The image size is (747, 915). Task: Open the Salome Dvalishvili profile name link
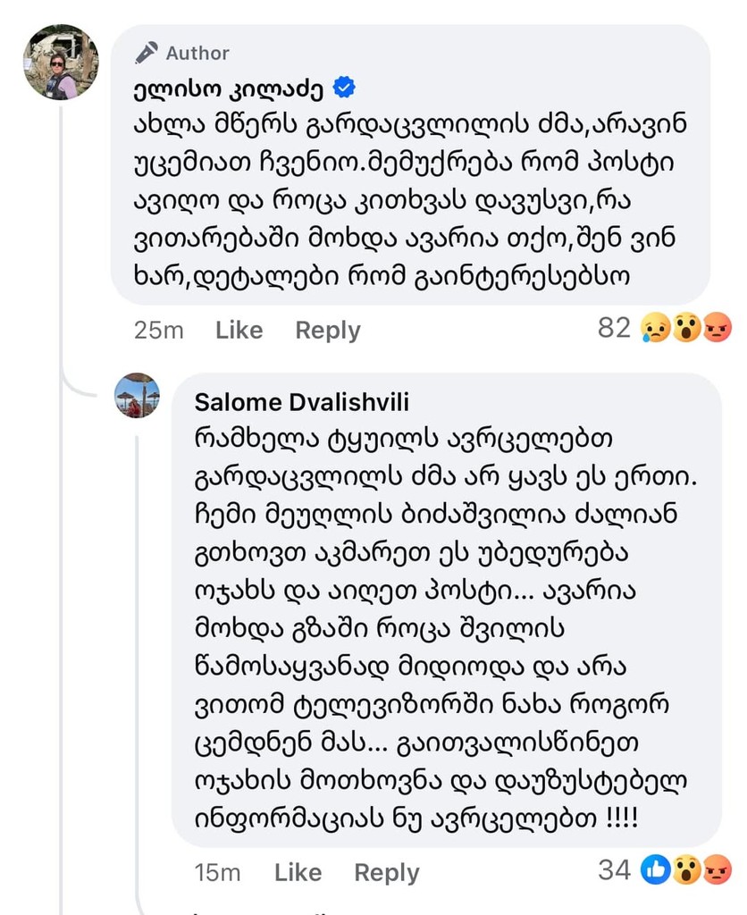coord(302,403)
